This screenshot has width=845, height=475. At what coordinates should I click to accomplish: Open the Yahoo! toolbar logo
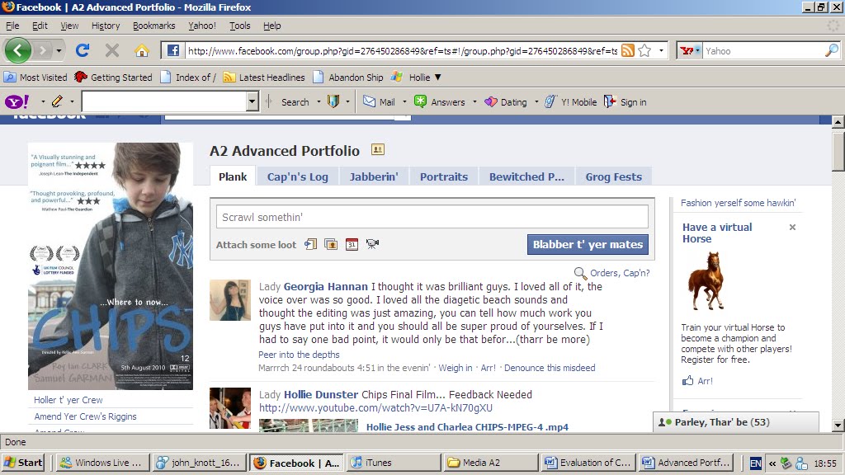17,101
